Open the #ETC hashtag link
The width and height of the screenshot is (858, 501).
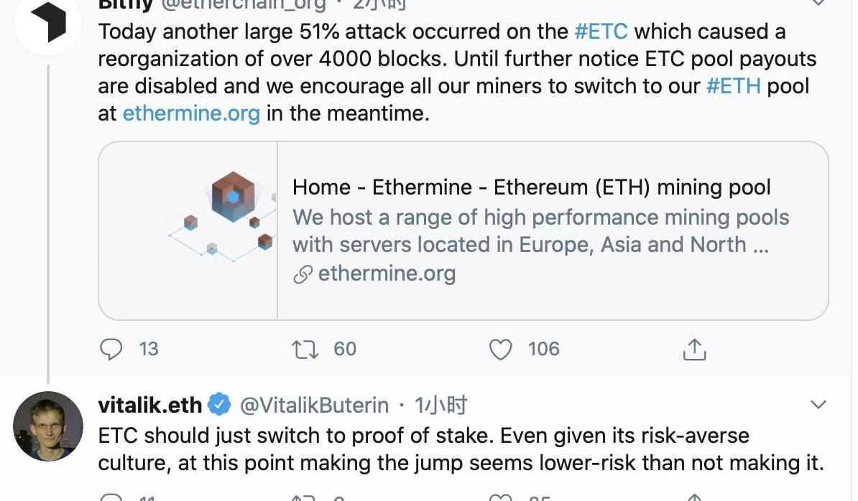(x=601, y=31)
